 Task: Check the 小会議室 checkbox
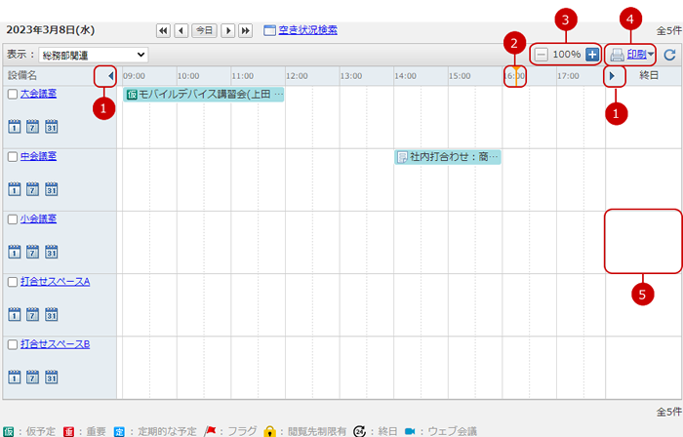point(13,219)
